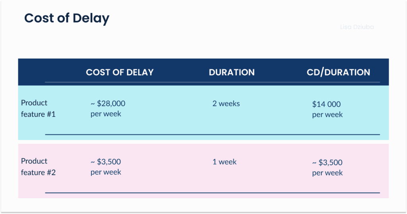Select the DURATION column header

(x=232, y=72)
